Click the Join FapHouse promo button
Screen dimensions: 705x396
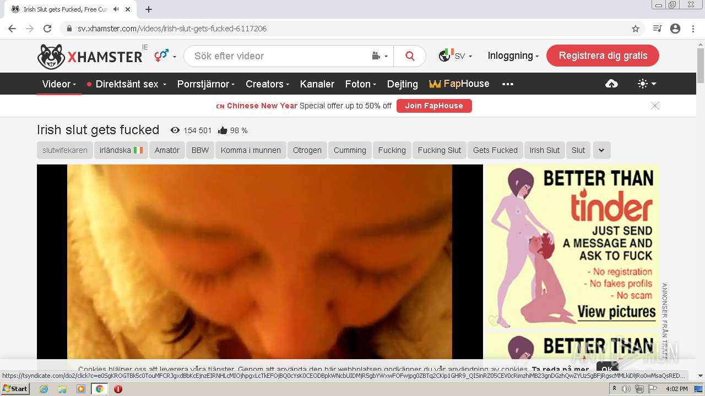click(x=434, y=106)
